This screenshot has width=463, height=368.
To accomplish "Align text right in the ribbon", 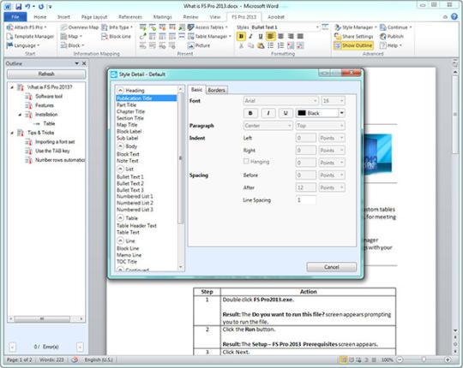I will pos(291,37).
